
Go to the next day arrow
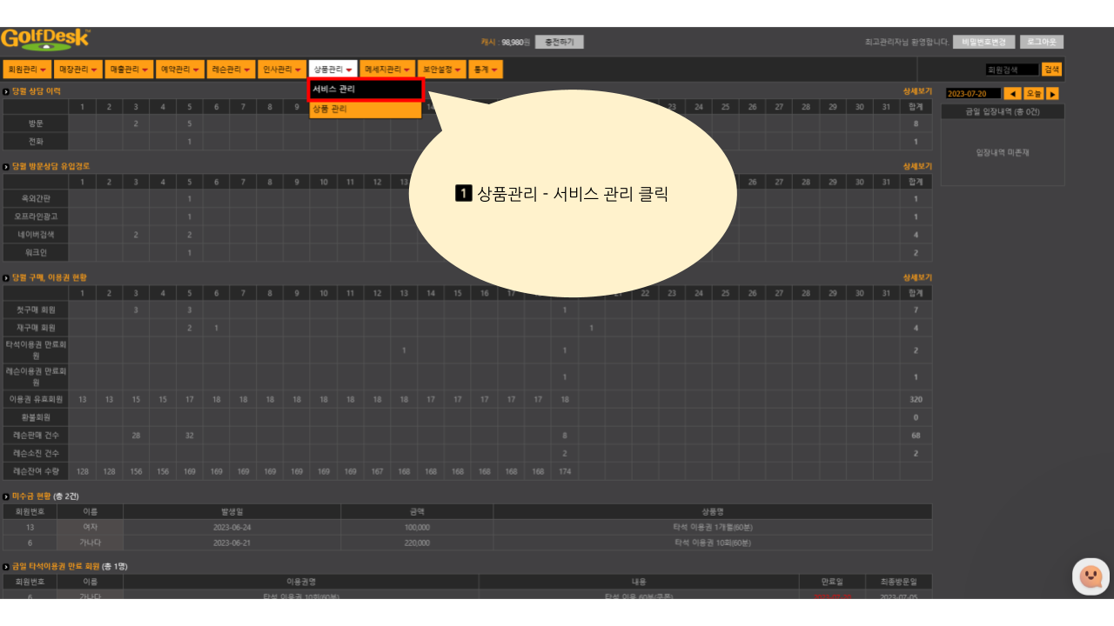tap(1052, 94)
